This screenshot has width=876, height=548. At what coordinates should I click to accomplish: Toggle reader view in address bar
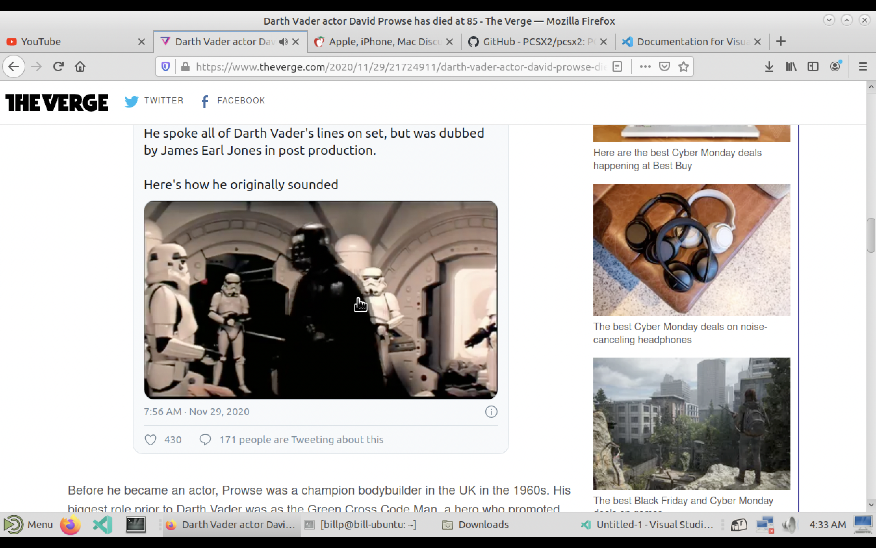pyautogui.click(x=617, y=67)
